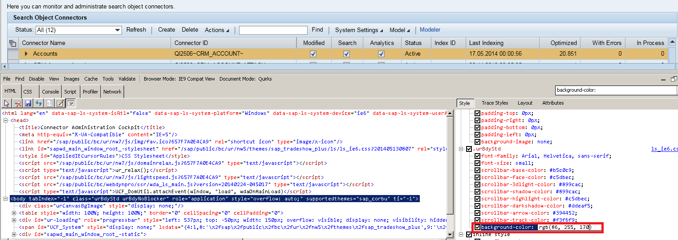Screen dimensions: 678x240
Task: Click the minimize developer tools dash icon
Action: click(x=663, y=79)
